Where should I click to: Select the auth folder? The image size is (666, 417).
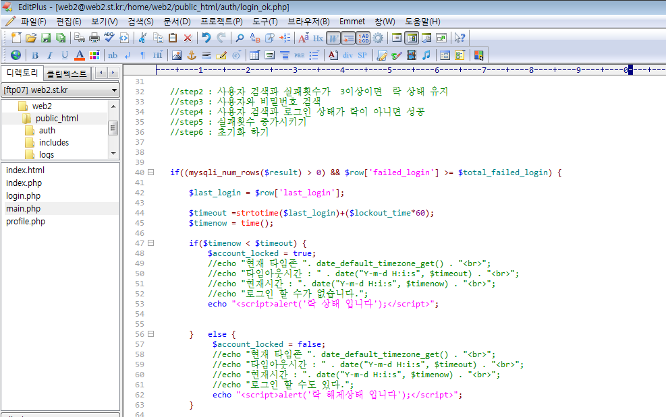pos(47,130)
